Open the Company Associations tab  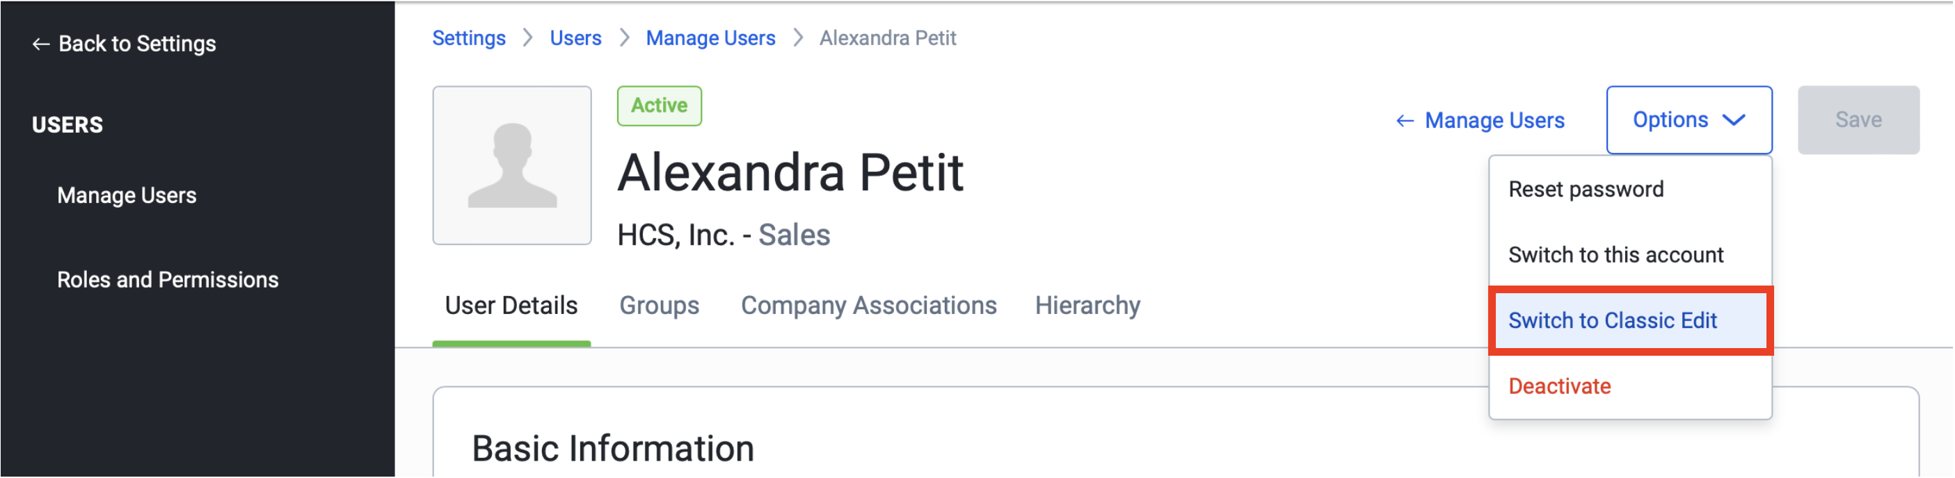(x=868, y=306)
